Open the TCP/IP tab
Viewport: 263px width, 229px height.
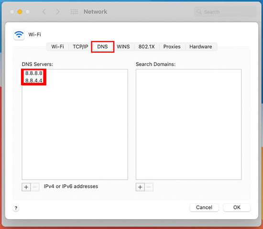[x=80, y=46]
